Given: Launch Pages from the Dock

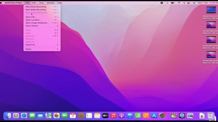Looking at the screenshot, I should coord(146,116).
